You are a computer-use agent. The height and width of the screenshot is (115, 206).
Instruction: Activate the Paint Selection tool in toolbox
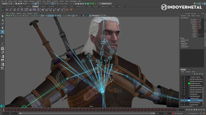(x=3, y=24)
